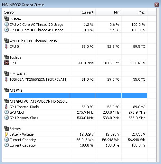Select the highlighted blue row under ATI PM2
The width and height of the screenshot is (161, 164).
78,96
